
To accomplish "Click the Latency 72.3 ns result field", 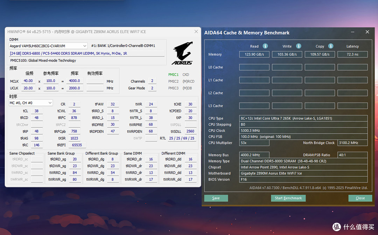I will [x=352, y=54].
